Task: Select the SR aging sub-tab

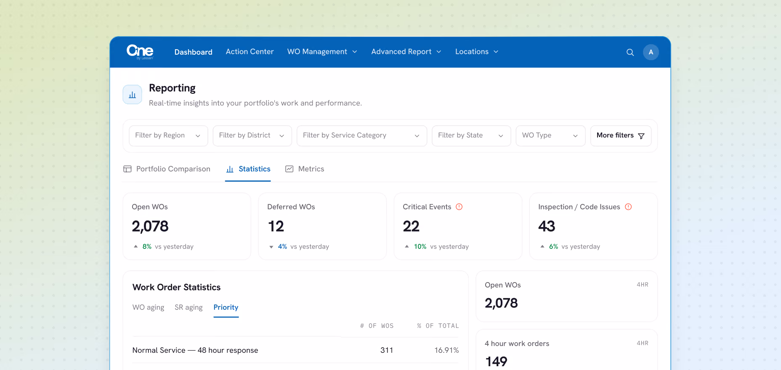Action: point(189,307)
